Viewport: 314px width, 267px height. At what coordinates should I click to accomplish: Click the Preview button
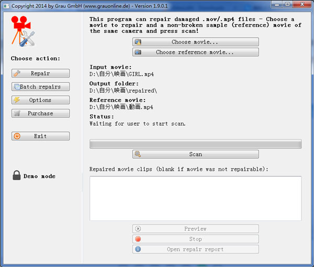195,229
